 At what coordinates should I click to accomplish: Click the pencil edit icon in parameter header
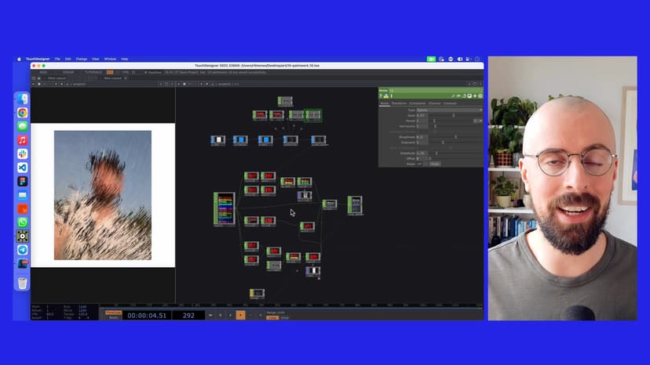tap(453, 96)
